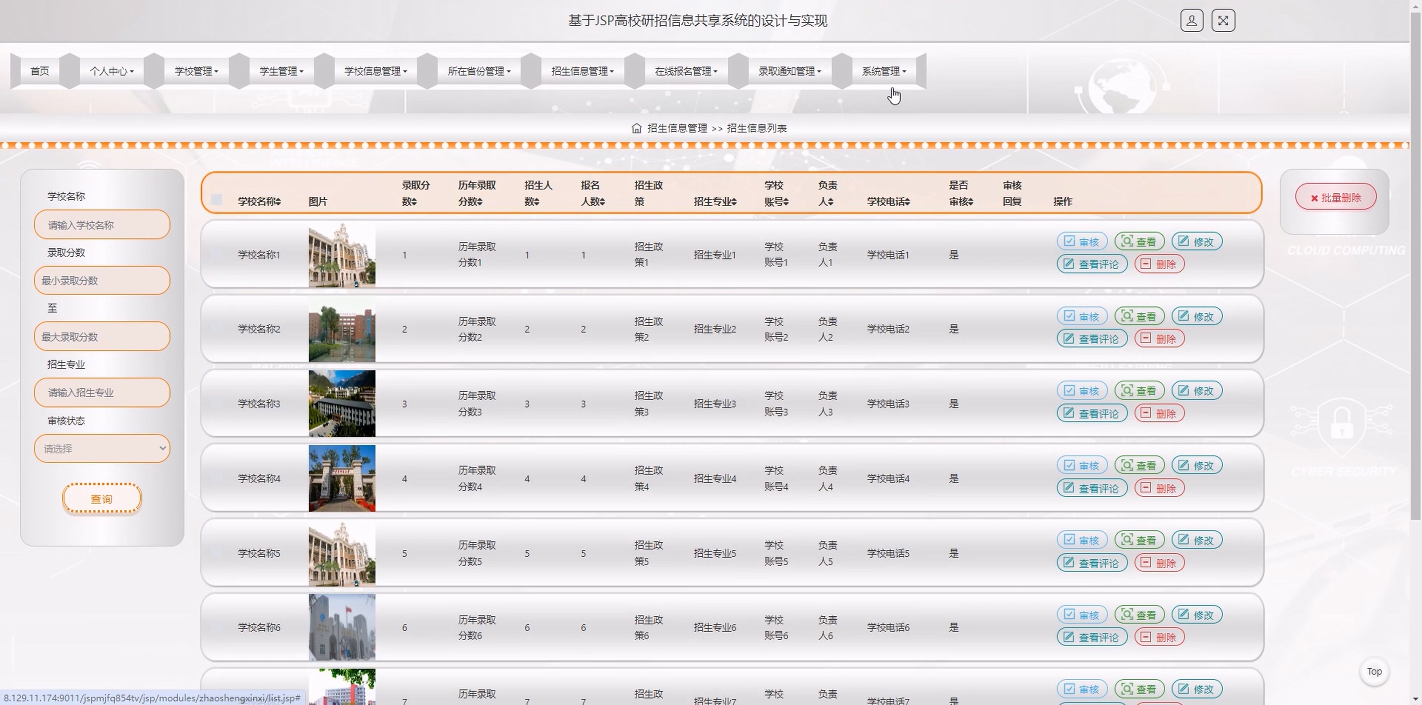Open the 审核状态 请选择 dropdown
Screen dimensions: 1422x705
[x=102, y=448]
